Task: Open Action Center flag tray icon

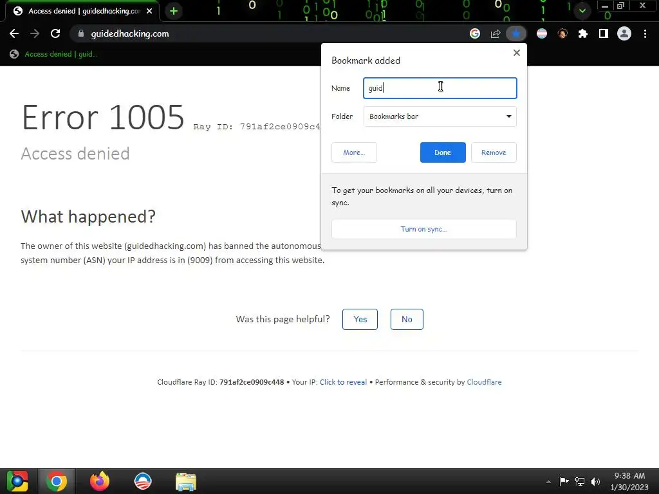Action: (x=564, y=481)
